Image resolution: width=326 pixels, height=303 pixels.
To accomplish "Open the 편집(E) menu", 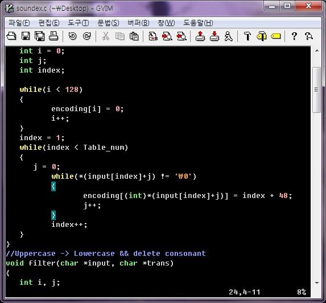I will click(x=49, y=23).
